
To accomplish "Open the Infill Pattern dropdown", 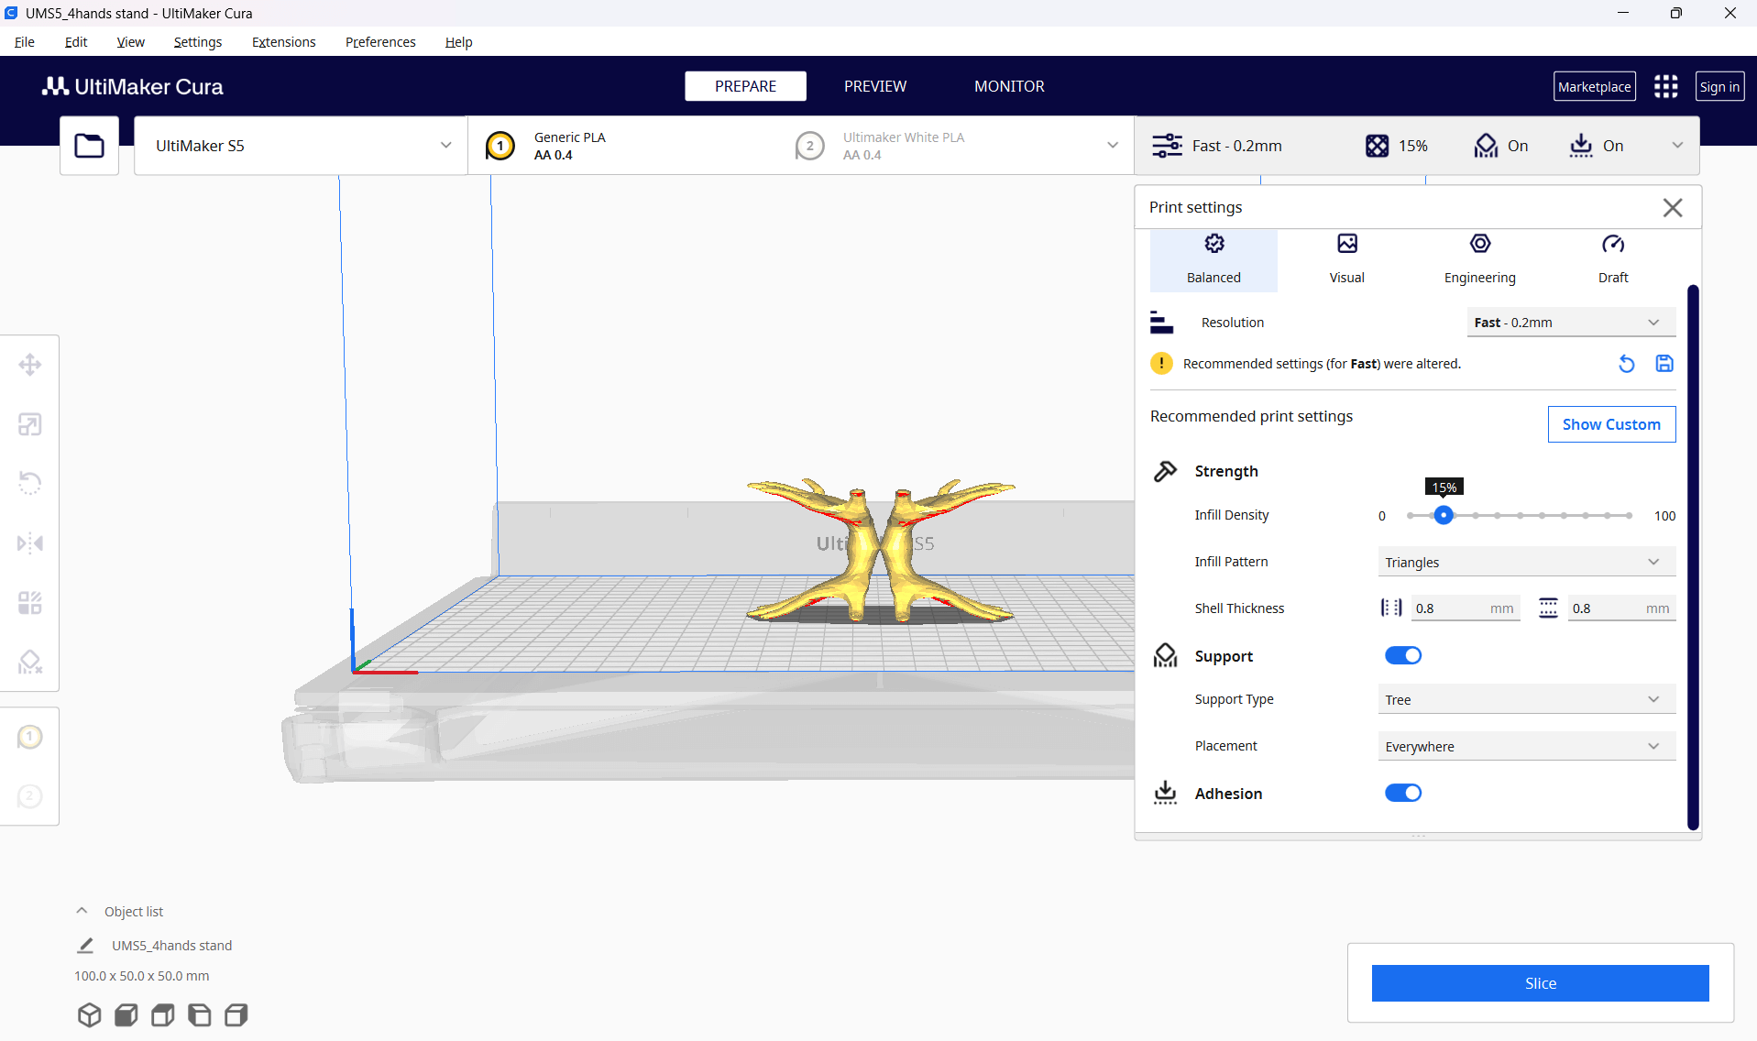I will click(1526, 562).
